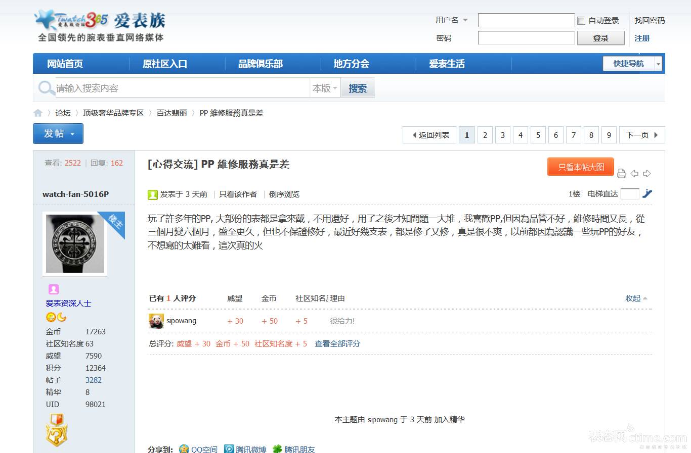This screenshot has height=453, width=691.
Task: Click 顶级奢华品牌专区 breadcrumb link
Action: pos(113,113)
